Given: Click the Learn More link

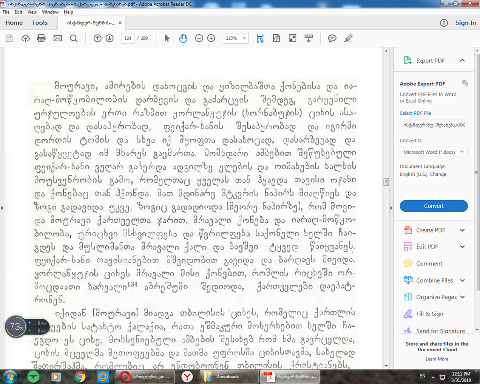Looking at the screenshot, I should (x=436, y=359).
